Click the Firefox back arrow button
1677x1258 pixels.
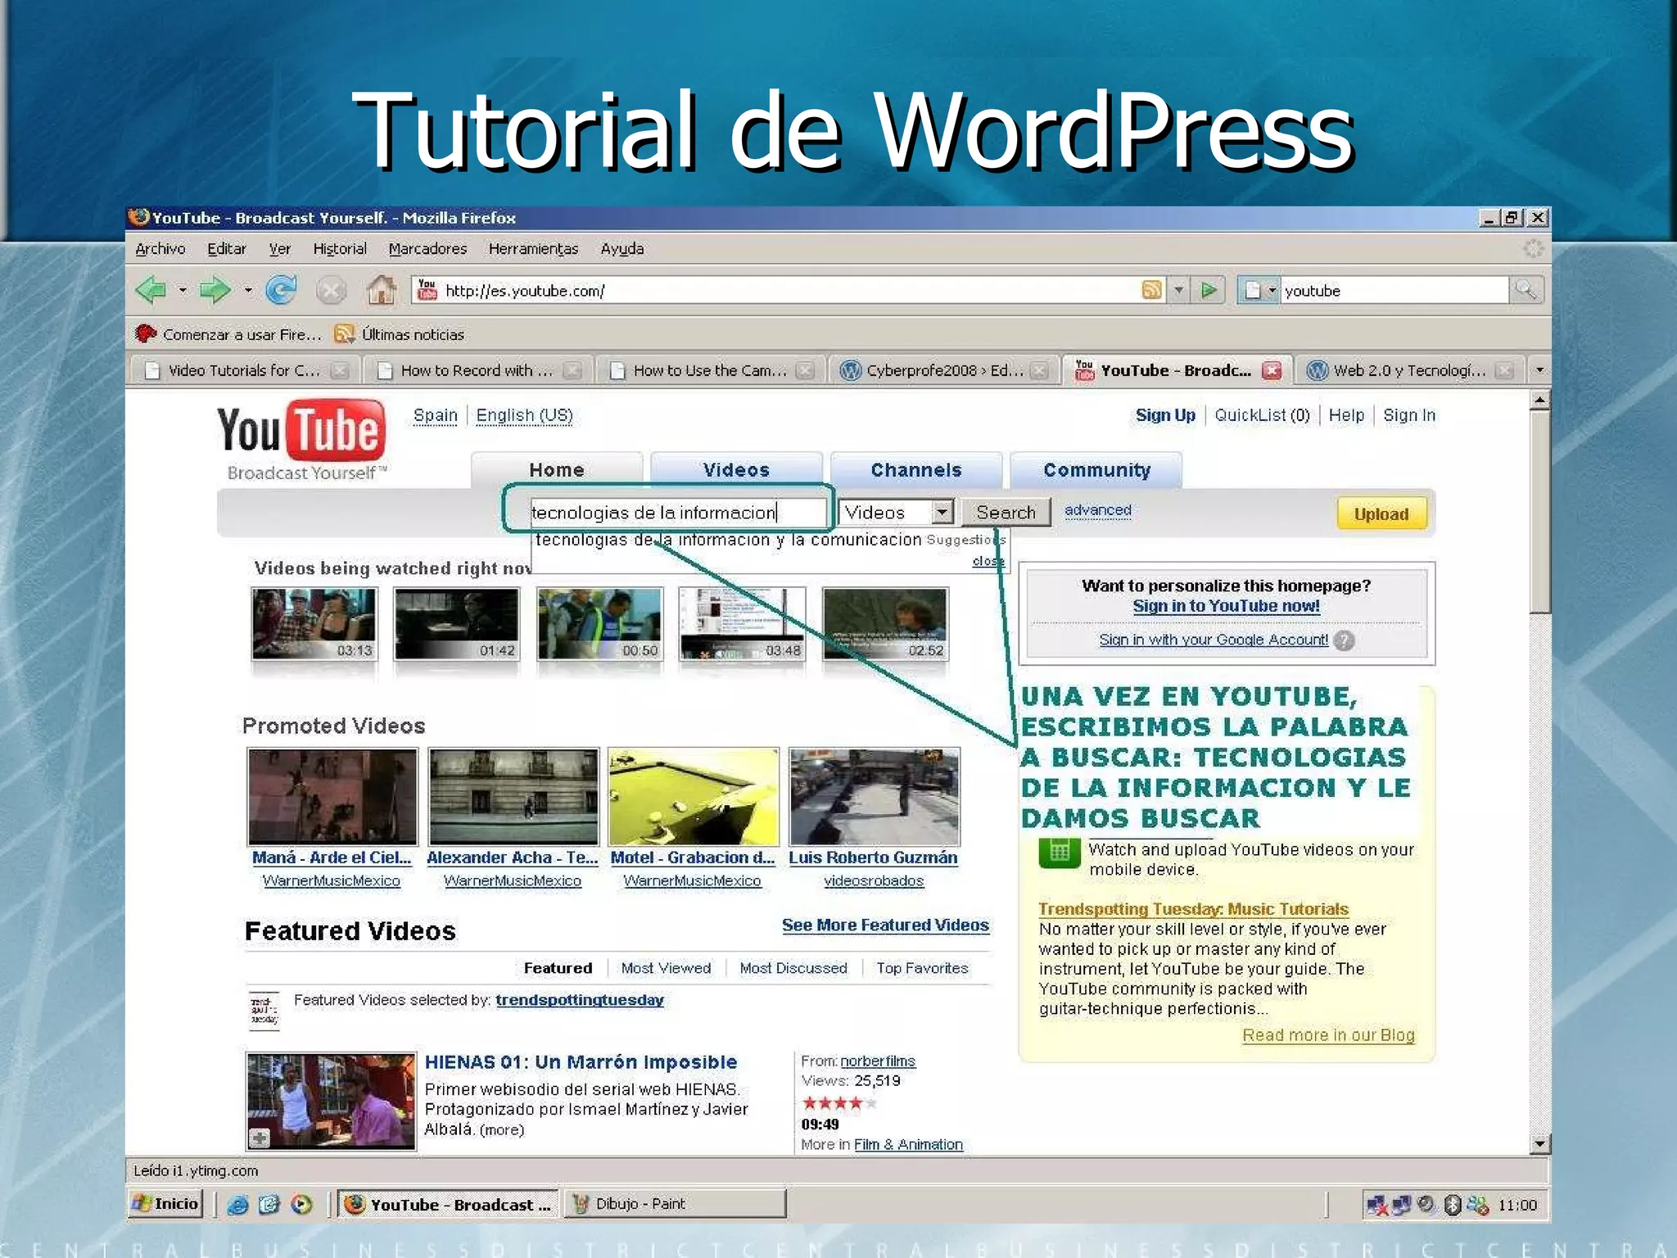151,290
